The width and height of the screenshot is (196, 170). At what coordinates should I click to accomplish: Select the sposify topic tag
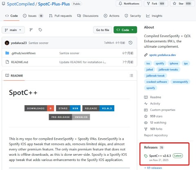(x=151, y=88)
